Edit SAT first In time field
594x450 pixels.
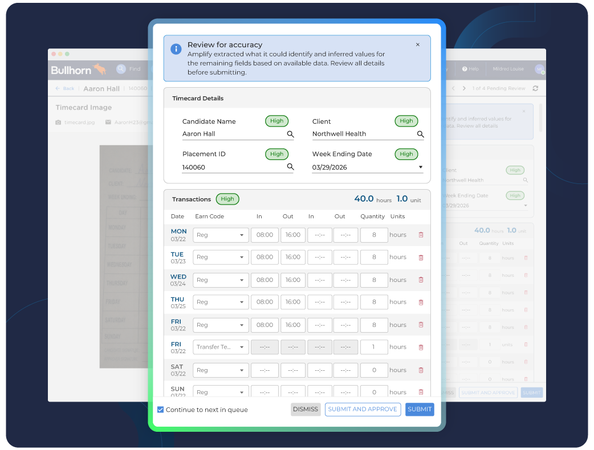(265, 370)
